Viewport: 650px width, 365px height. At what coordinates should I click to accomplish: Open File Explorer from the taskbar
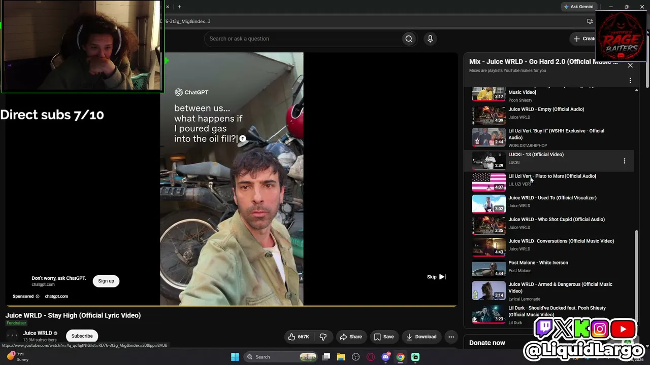(341, 357)
